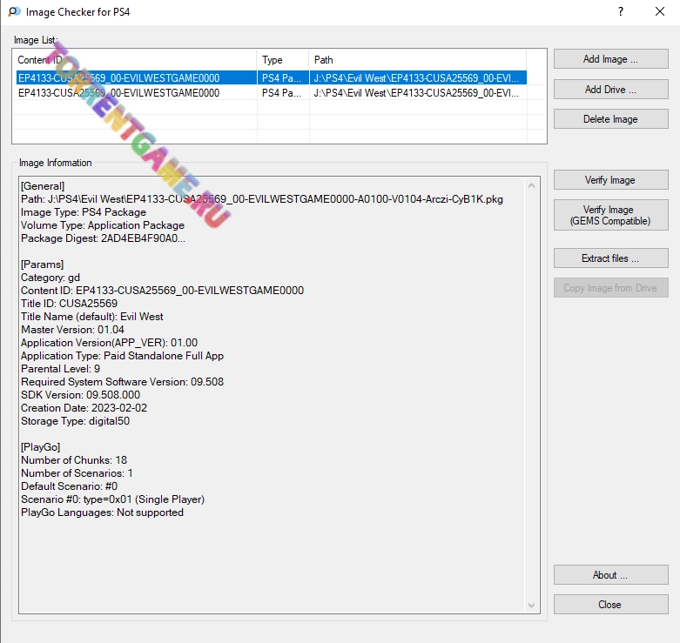Open help with the question mark button
This screenshot has width=680, height=643.
pyautogui.click(x=621, y=12)
